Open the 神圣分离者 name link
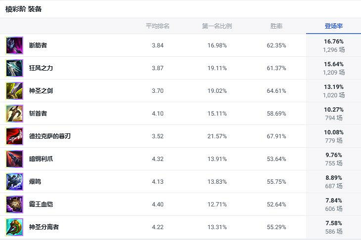The height and width of the screenshot is (240, 361). pos(44,227)
